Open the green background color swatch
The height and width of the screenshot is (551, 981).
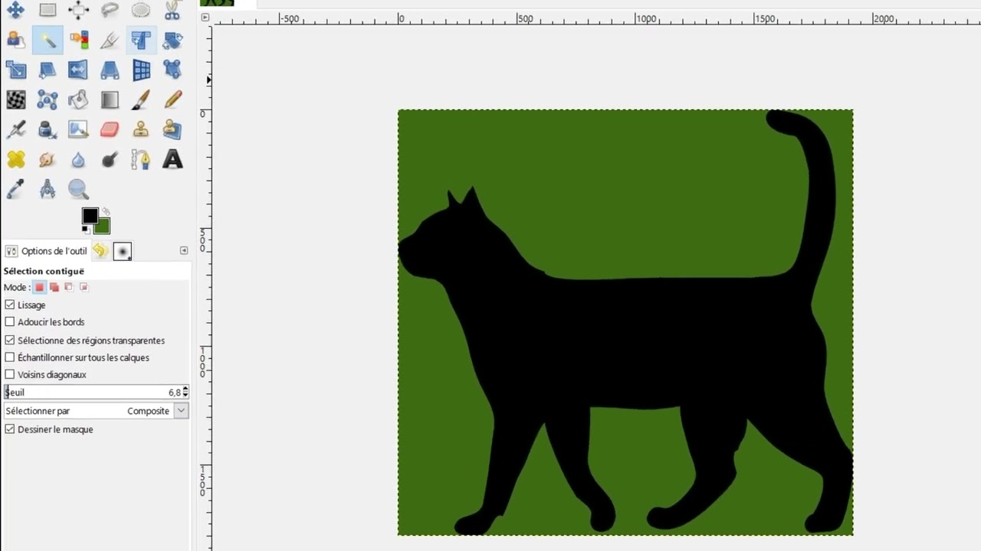click(104, 228)
